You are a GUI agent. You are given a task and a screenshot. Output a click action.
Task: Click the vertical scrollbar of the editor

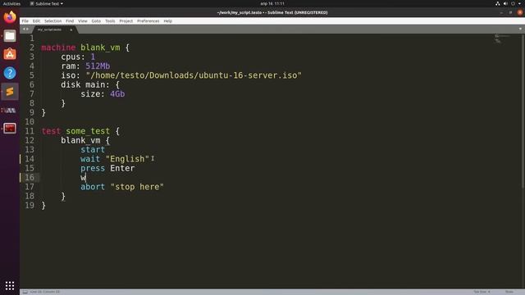click(x=523, y=111)
